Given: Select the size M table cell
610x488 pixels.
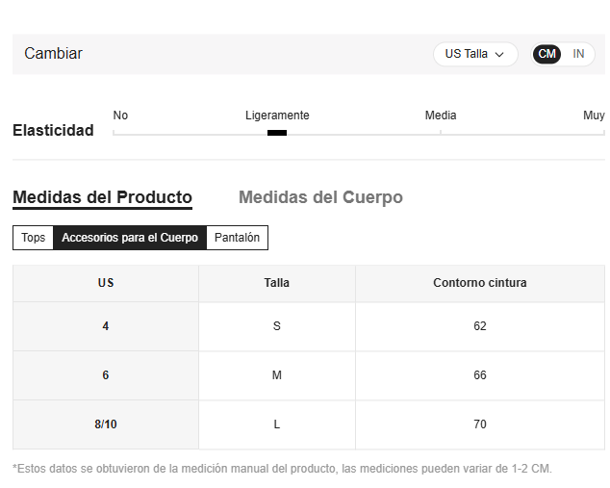Looking at the screenshot, I should click(276, 375).
